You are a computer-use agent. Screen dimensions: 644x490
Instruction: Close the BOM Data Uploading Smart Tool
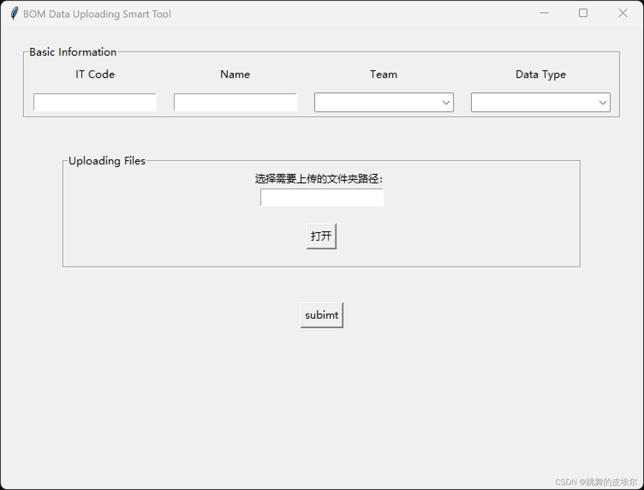pos(623,13)
